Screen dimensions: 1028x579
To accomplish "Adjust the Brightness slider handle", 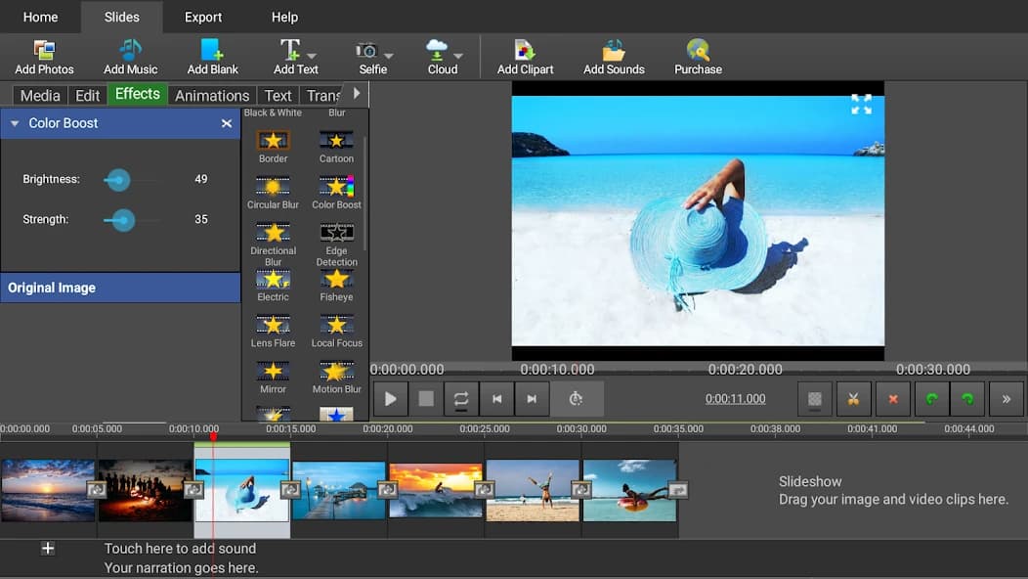I will pos(117,180).
